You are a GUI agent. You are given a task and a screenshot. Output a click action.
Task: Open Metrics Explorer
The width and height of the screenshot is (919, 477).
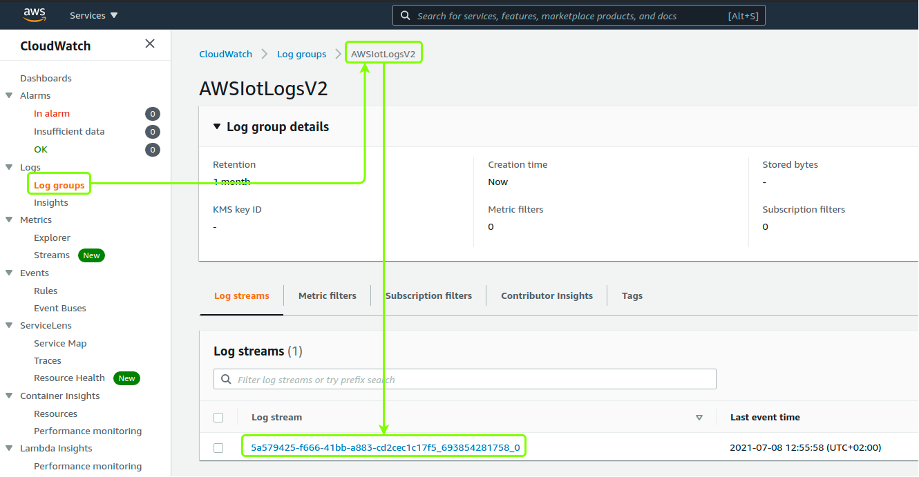tap(52, 237)
